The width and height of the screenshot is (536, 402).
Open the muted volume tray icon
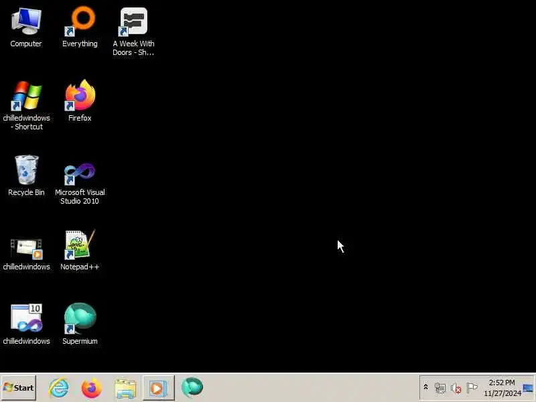pyautogui.click(x=456, y=388)
